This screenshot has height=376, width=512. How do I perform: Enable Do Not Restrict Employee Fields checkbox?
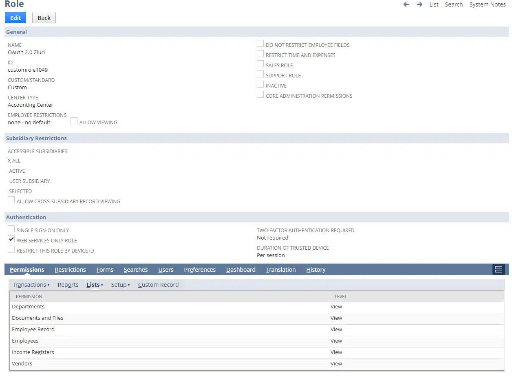point(260,44)
